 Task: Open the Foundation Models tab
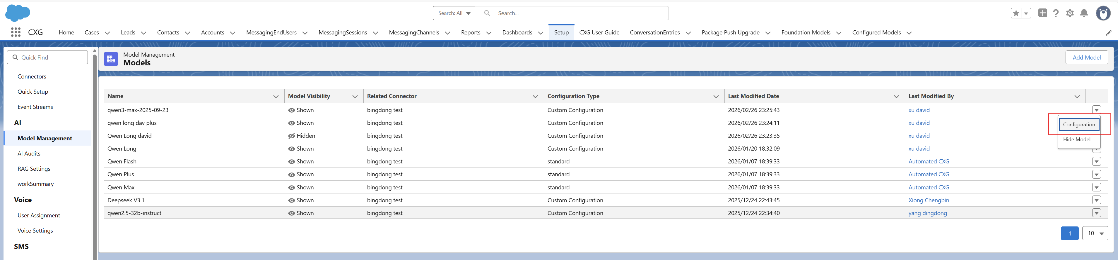(x=806, y=32)
